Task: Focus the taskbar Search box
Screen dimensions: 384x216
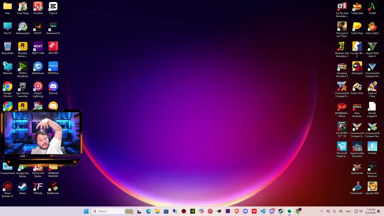Action: (113, 211)
